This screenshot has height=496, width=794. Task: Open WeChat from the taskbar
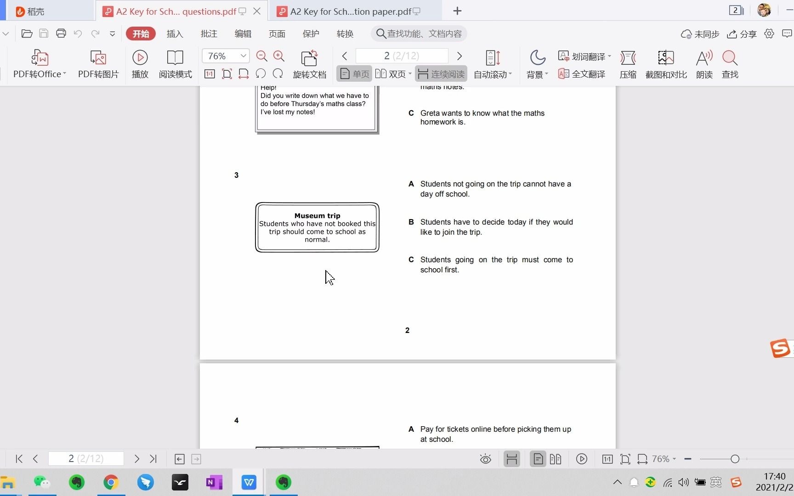tap(42, 482)
